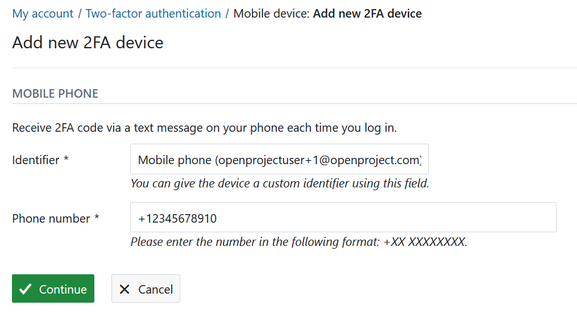Open the My account breadcrumb link

pos(43,14)
